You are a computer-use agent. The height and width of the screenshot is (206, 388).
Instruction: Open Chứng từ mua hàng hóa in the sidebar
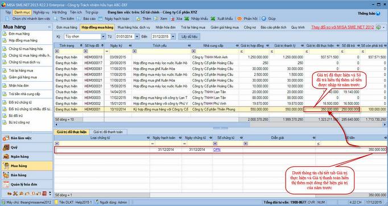pyautogui.click(x=26, y=49)
